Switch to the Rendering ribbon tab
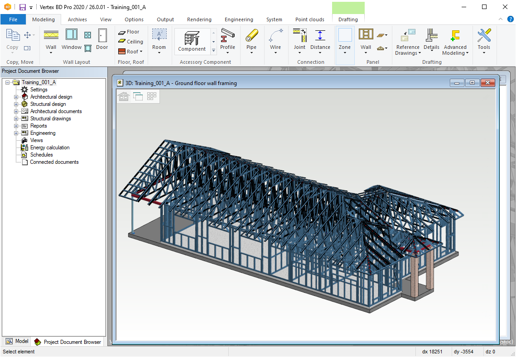This screenshot has height=357, width=516. tap(199, 19)
